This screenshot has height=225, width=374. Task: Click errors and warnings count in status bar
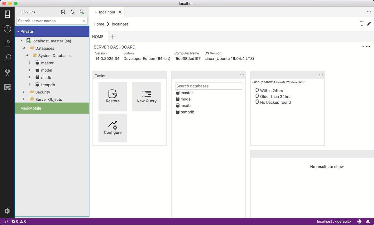click(x=19, y=222)
